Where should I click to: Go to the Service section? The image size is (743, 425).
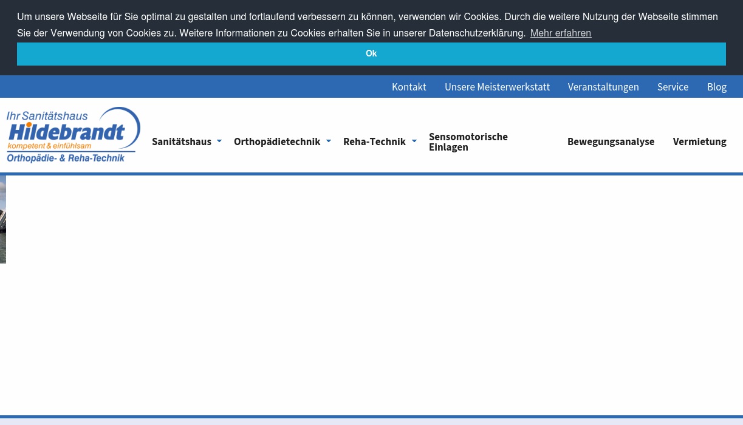tap(673, 87)
